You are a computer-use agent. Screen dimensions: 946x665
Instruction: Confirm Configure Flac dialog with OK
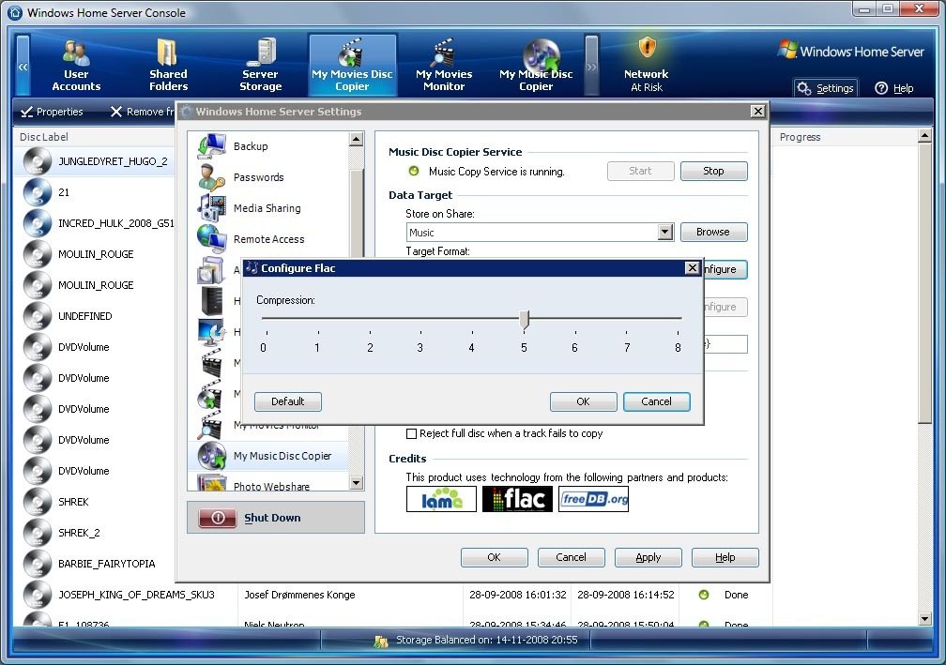[x=584, y=401]
